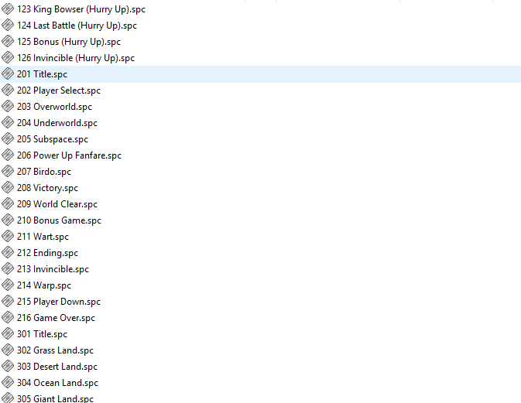Click the file icon beside 201 Title.spc
Image resolution: width=521 pixels, height=403 pixels.
[8, 73]
